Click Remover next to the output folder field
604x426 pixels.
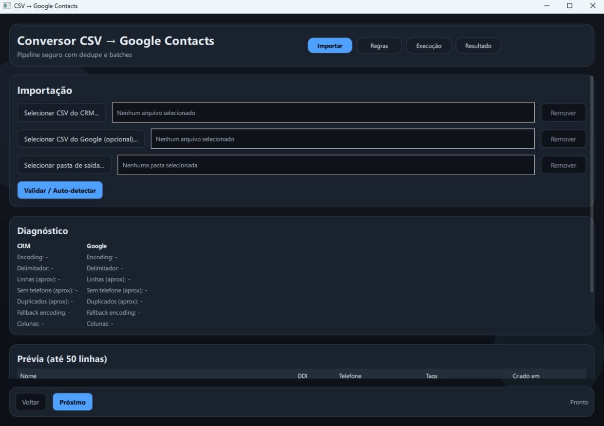click(x=563, y=165)
